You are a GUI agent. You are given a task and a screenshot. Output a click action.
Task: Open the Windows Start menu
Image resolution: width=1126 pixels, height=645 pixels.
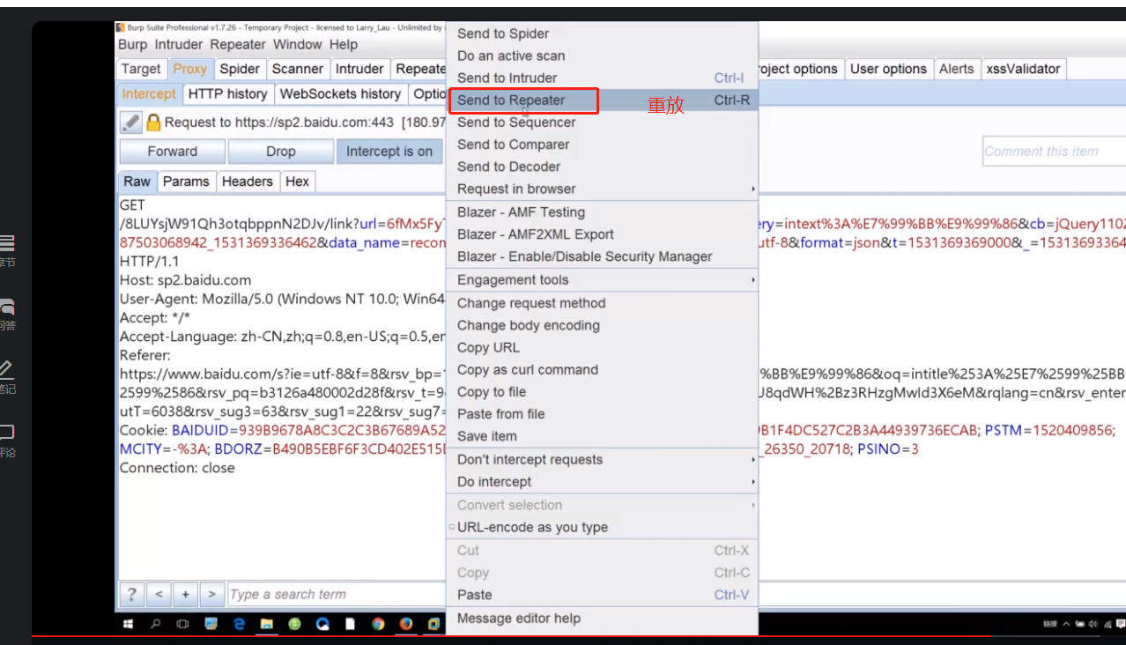click(x=129, y=624)
